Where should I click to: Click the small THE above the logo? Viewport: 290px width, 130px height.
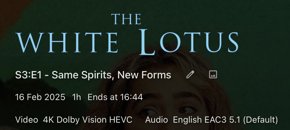coord(126,19)
